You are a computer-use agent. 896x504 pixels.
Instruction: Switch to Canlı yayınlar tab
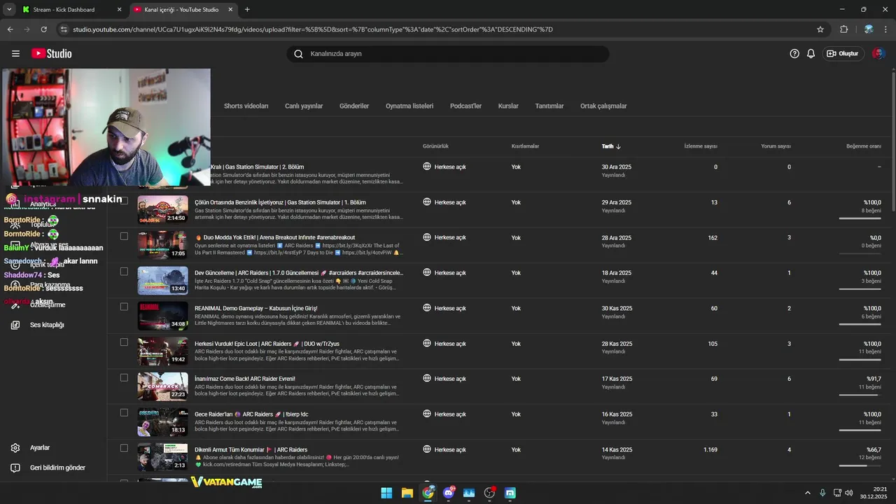[304, 106]
